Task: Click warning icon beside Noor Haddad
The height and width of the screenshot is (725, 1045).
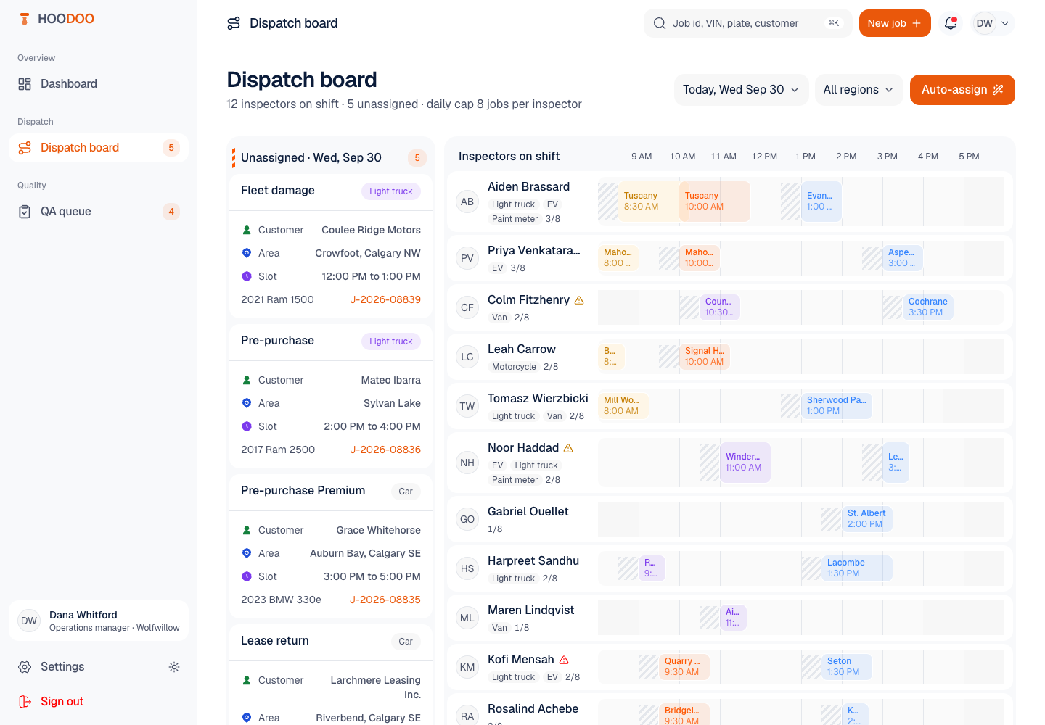Action: [568, 448]
